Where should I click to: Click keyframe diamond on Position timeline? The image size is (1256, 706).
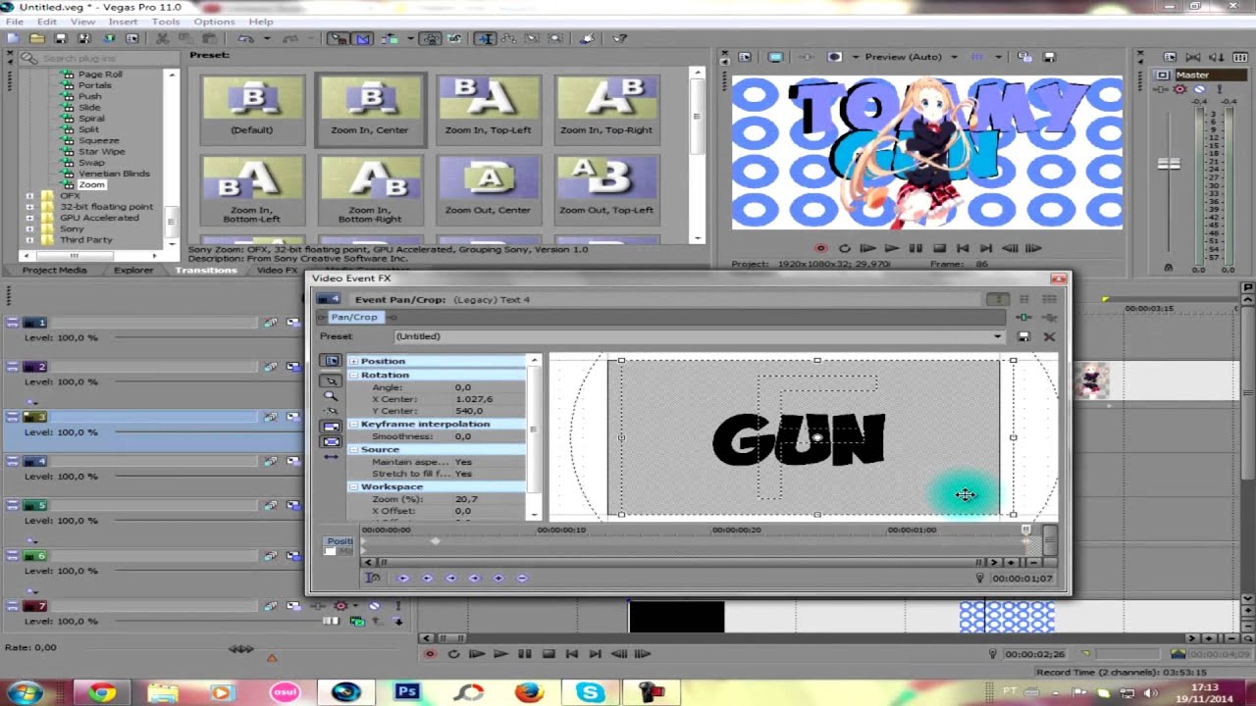(436, 541)
